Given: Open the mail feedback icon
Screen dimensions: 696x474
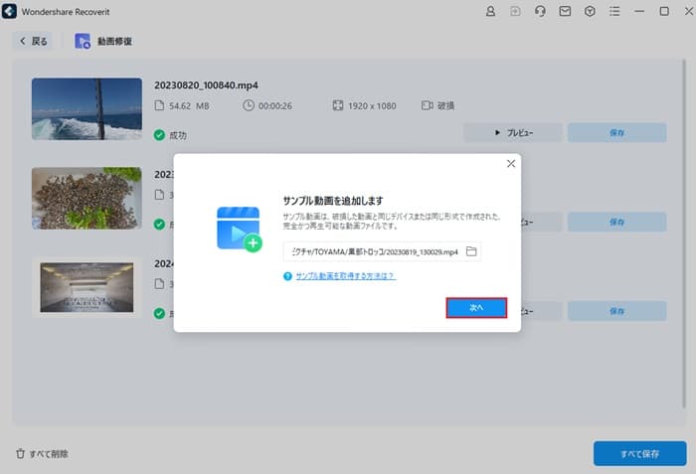Looking at the screenshot, I should (x=565, y=11).
